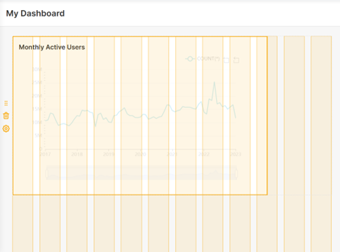Click the 2020 x-axis label
Screen dimensions: 340x252
[140, 154]
